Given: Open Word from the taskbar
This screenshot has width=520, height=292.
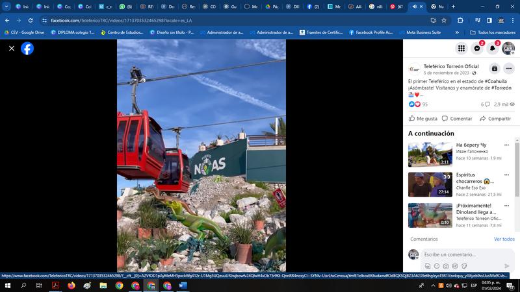Looking at the screenshot, I should pos(183,286).
